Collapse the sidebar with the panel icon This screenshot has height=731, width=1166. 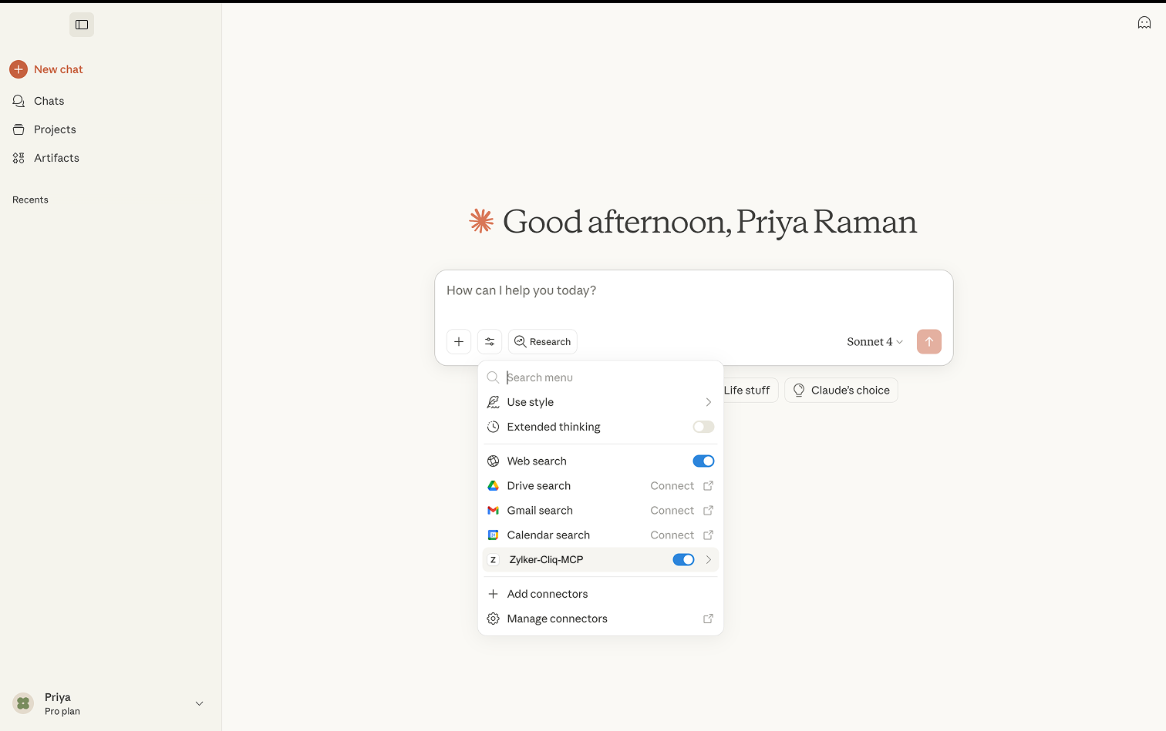(82, 25)
